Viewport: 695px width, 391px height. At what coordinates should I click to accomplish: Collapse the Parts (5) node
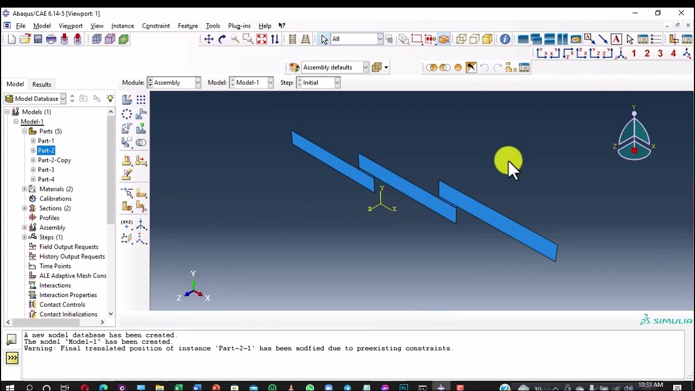(x=24, y=131)
